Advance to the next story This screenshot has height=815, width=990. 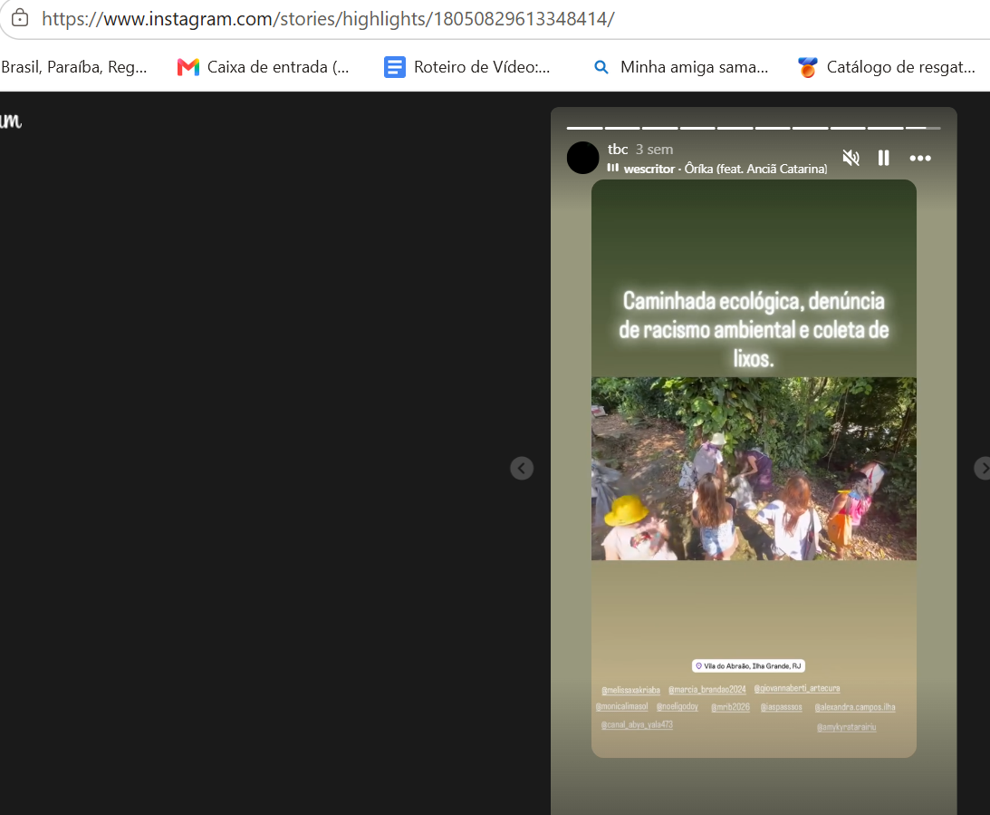click(984, 468)
